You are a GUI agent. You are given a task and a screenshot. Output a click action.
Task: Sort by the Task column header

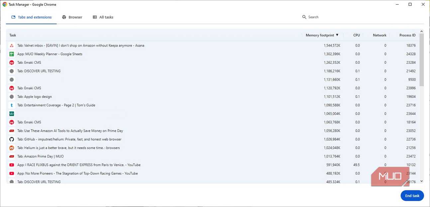click(x=13, y=35)
